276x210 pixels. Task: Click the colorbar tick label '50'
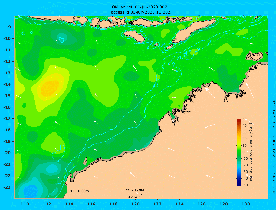(245, 119)
